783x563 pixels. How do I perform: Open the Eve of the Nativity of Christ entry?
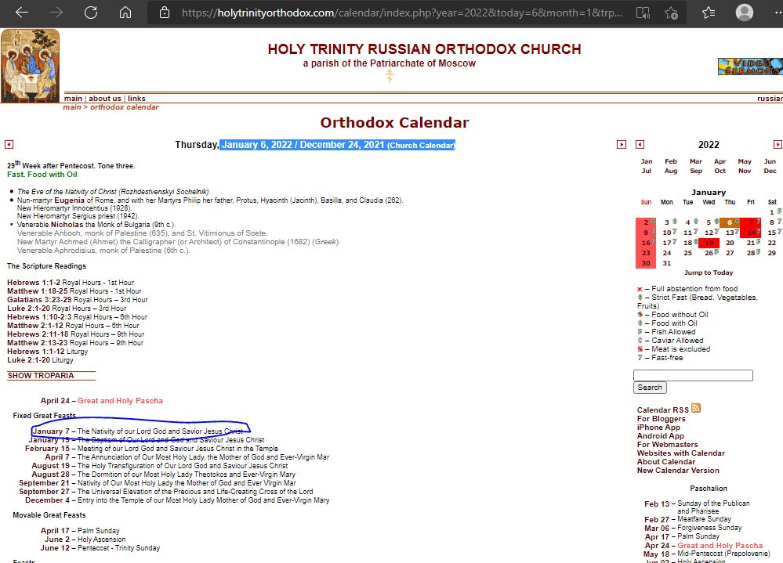tap(114, 192)
